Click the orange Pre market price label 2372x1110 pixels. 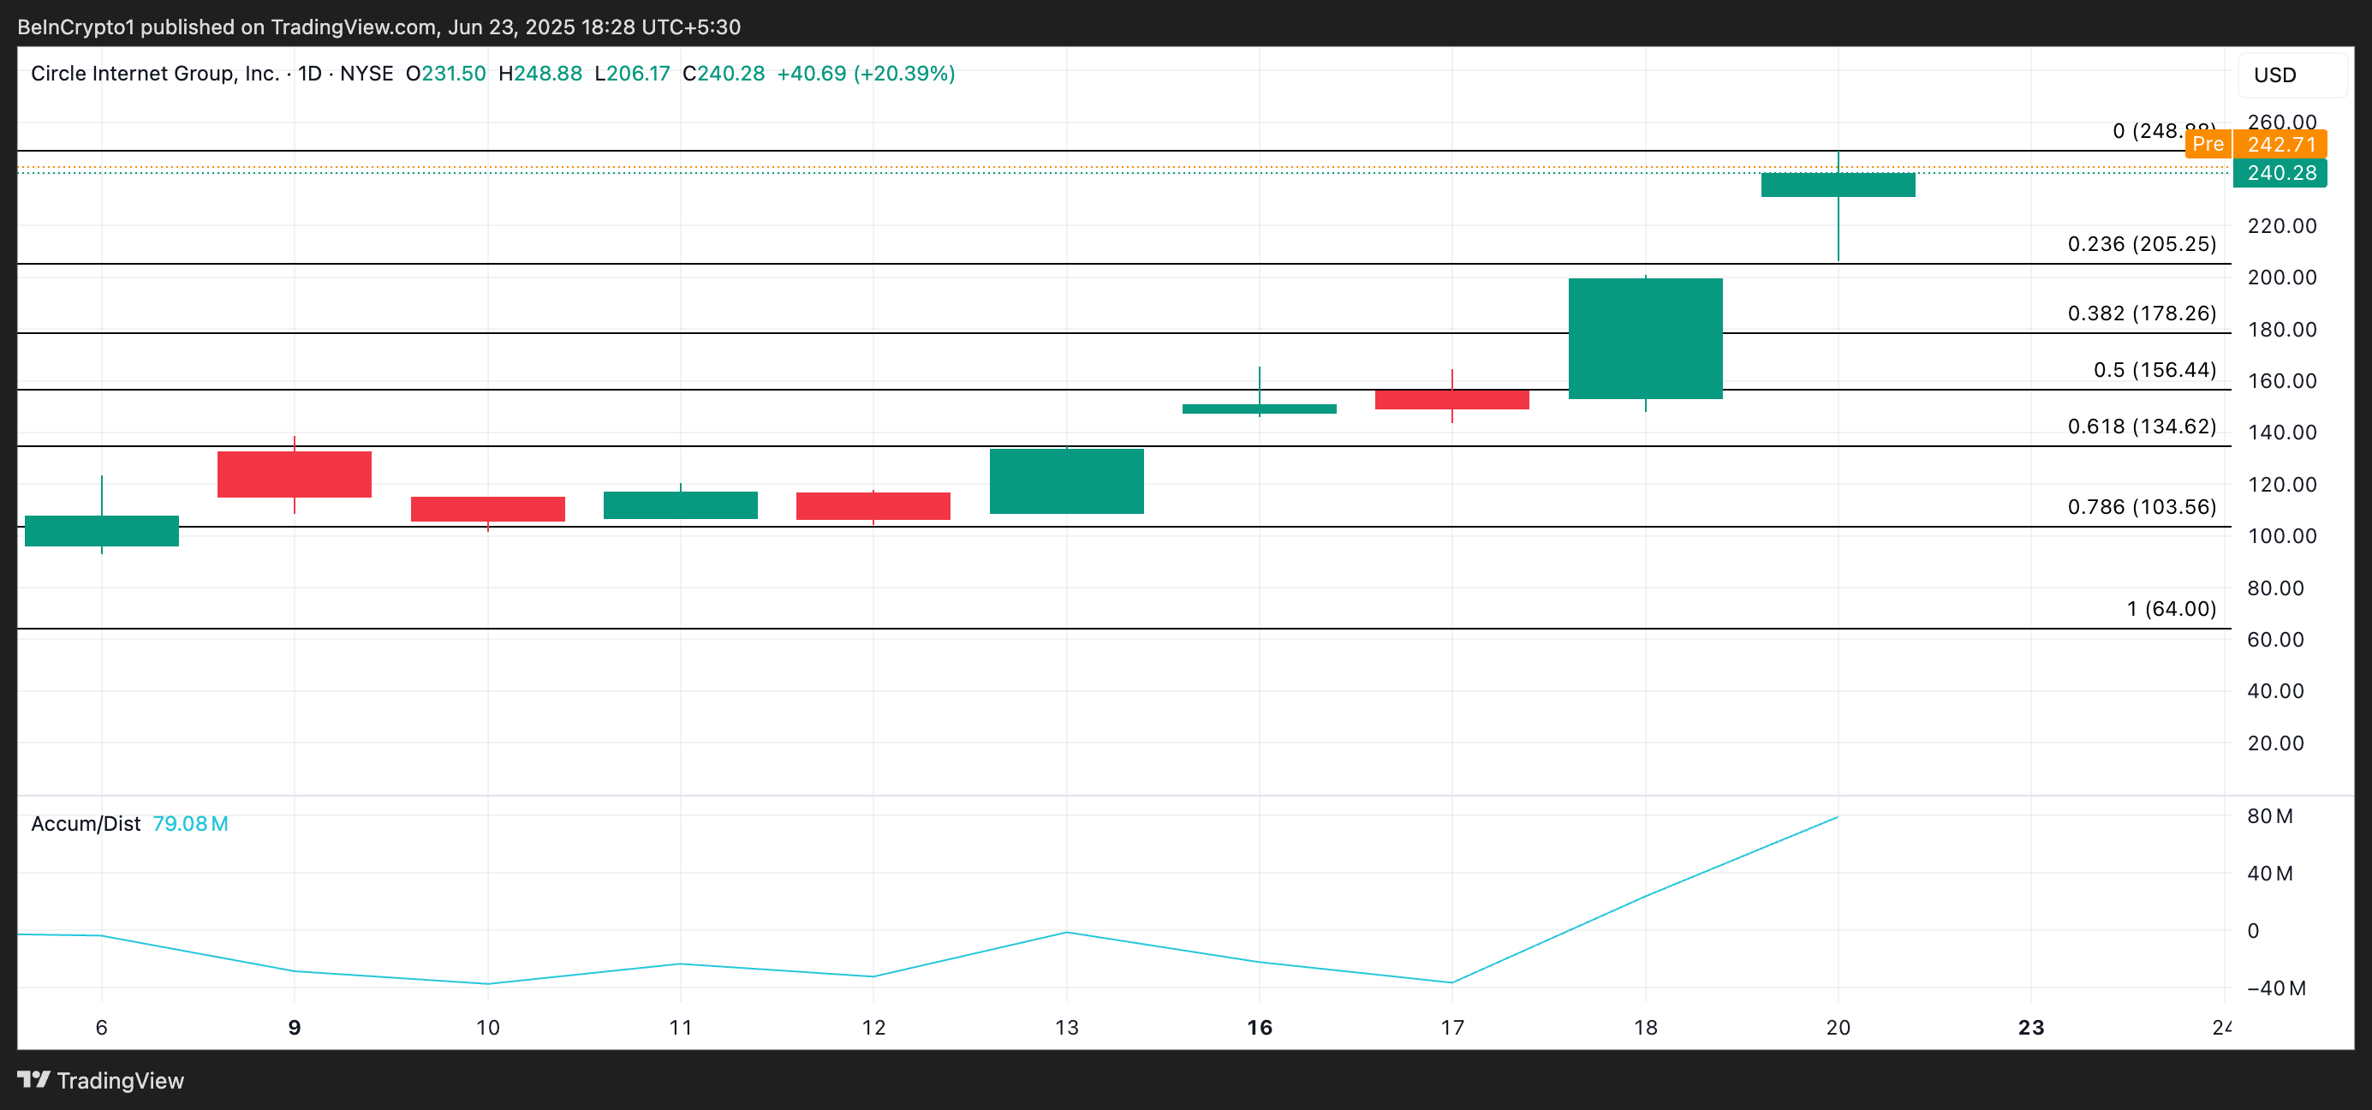click(2208, 145)
